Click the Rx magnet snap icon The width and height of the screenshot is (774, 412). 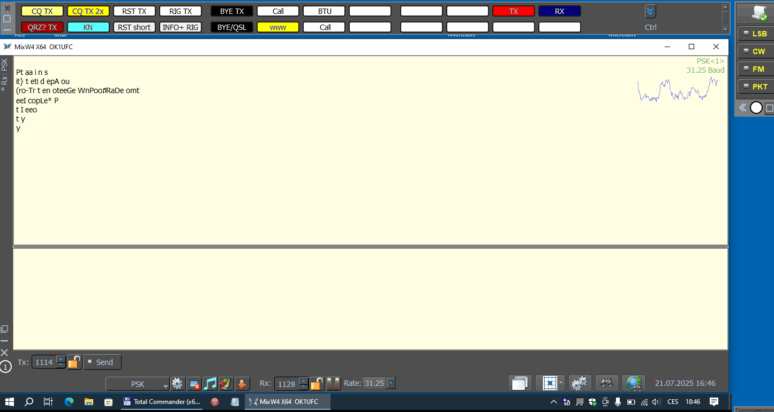(x=334, y=384)
